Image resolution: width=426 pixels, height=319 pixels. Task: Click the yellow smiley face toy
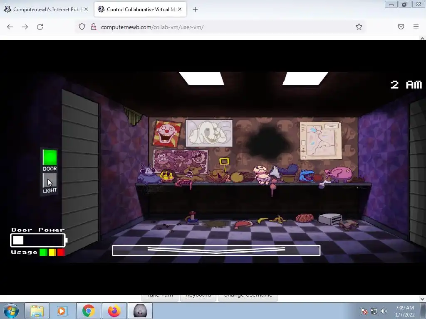(x=166, y=176)
